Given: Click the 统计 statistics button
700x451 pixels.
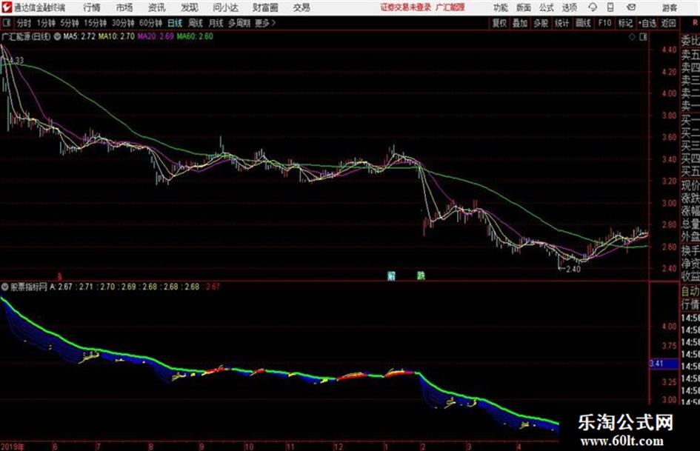Looking at the screenshot, I should point(561,23).
